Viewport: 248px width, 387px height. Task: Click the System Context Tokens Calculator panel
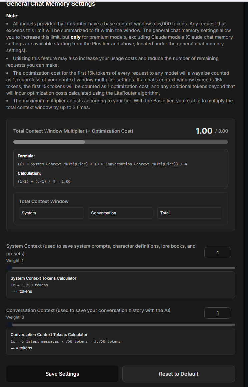point(120,285)
